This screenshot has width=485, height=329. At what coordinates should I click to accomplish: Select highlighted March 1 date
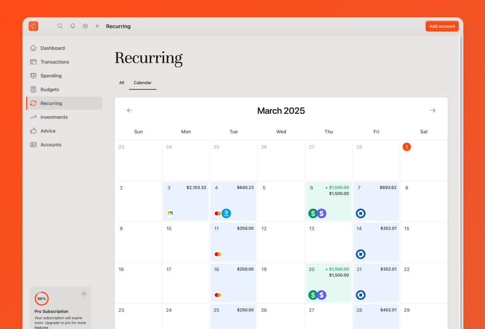click(x=407, y=147)
